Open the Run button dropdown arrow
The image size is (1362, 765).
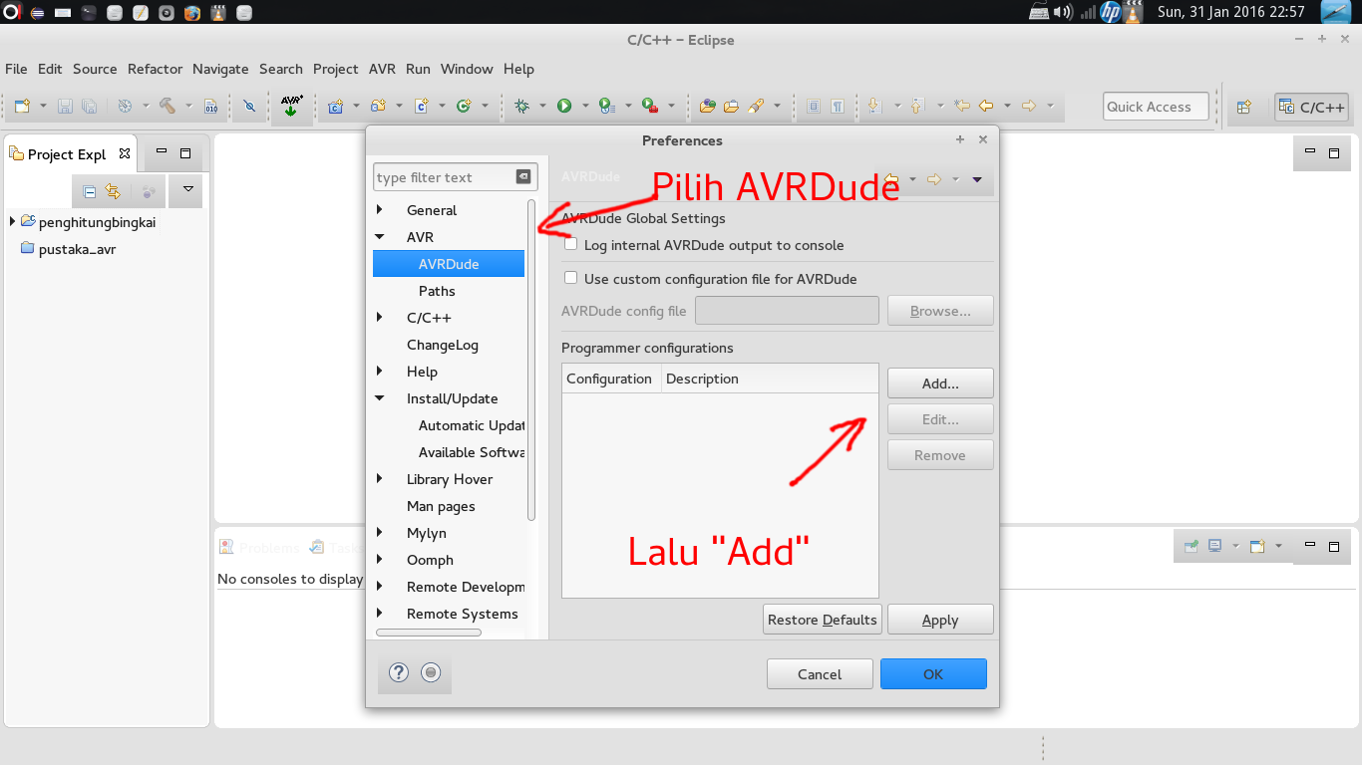click(584, 106)
